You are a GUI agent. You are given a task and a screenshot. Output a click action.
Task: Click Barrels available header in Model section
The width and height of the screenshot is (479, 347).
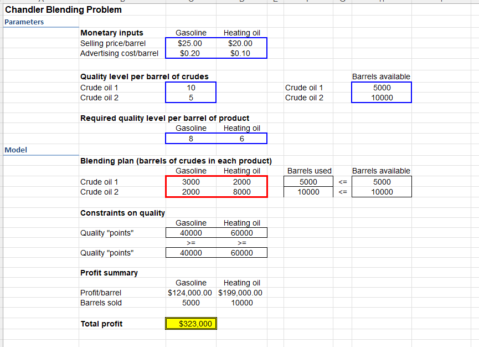pos(381,171)
